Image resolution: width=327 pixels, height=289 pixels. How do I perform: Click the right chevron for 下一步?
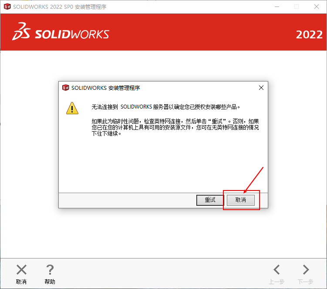point(306,269)
